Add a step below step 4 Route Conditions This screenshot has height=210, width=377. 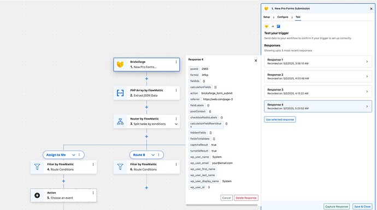pos(63,181)
